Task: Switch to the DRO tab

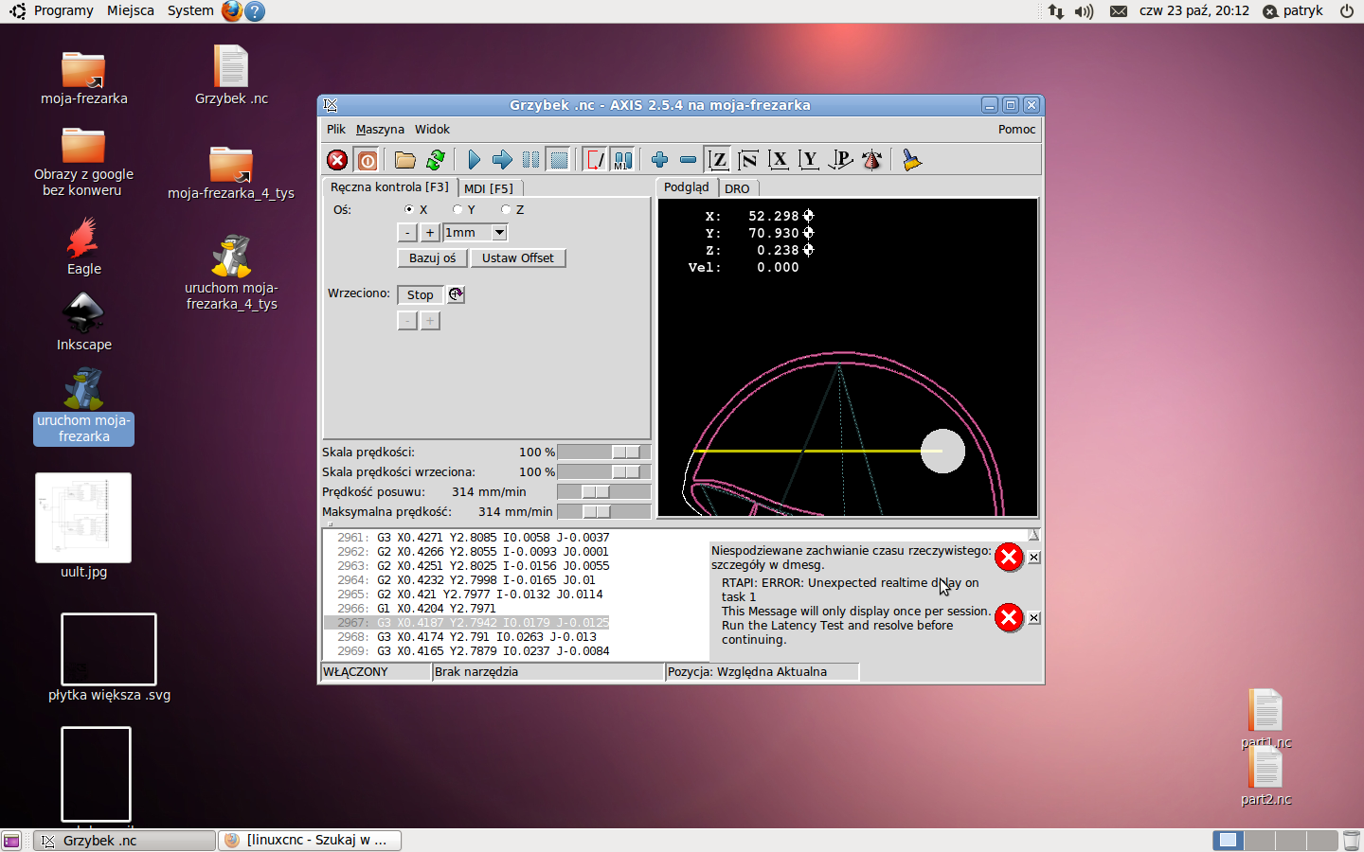Action: (737, 188)
